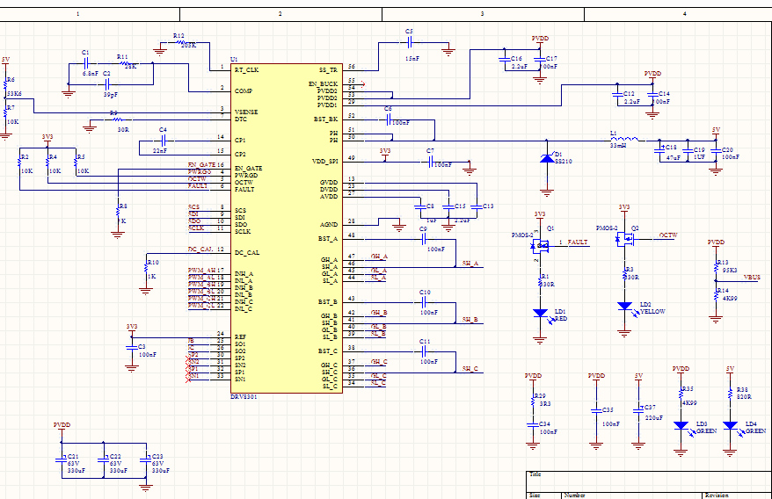The height and width of the screenshot is (499, 772).
Task: Select capacitor C35 100nF symbol
Action: (596, 410)
